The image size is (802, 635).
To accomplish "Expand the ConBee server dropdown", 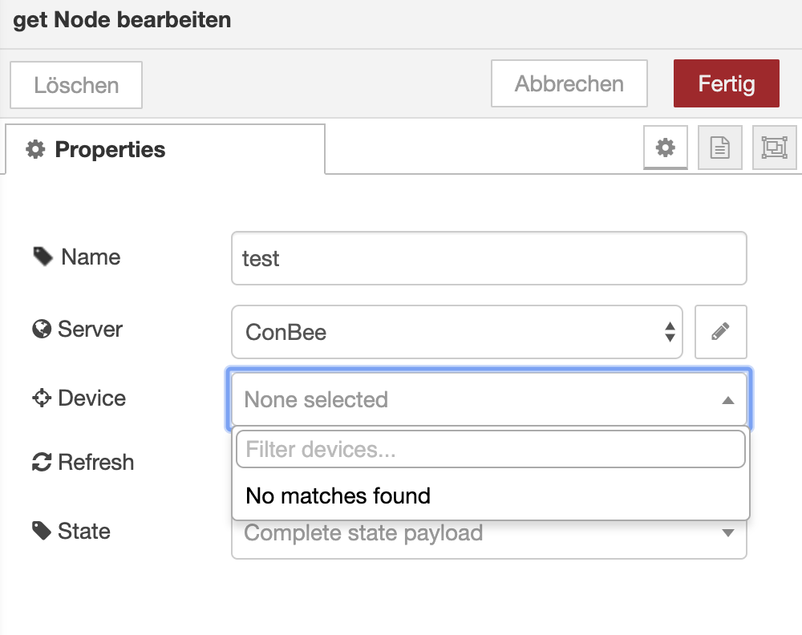I will (456, 331).
